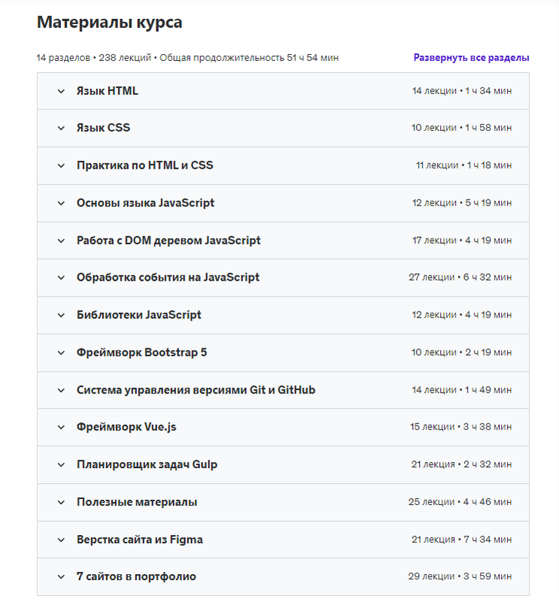Viewport: 559px width, 602px height.
Task: Click the Основы языка JavaScript title
Action: coord(145,203)
